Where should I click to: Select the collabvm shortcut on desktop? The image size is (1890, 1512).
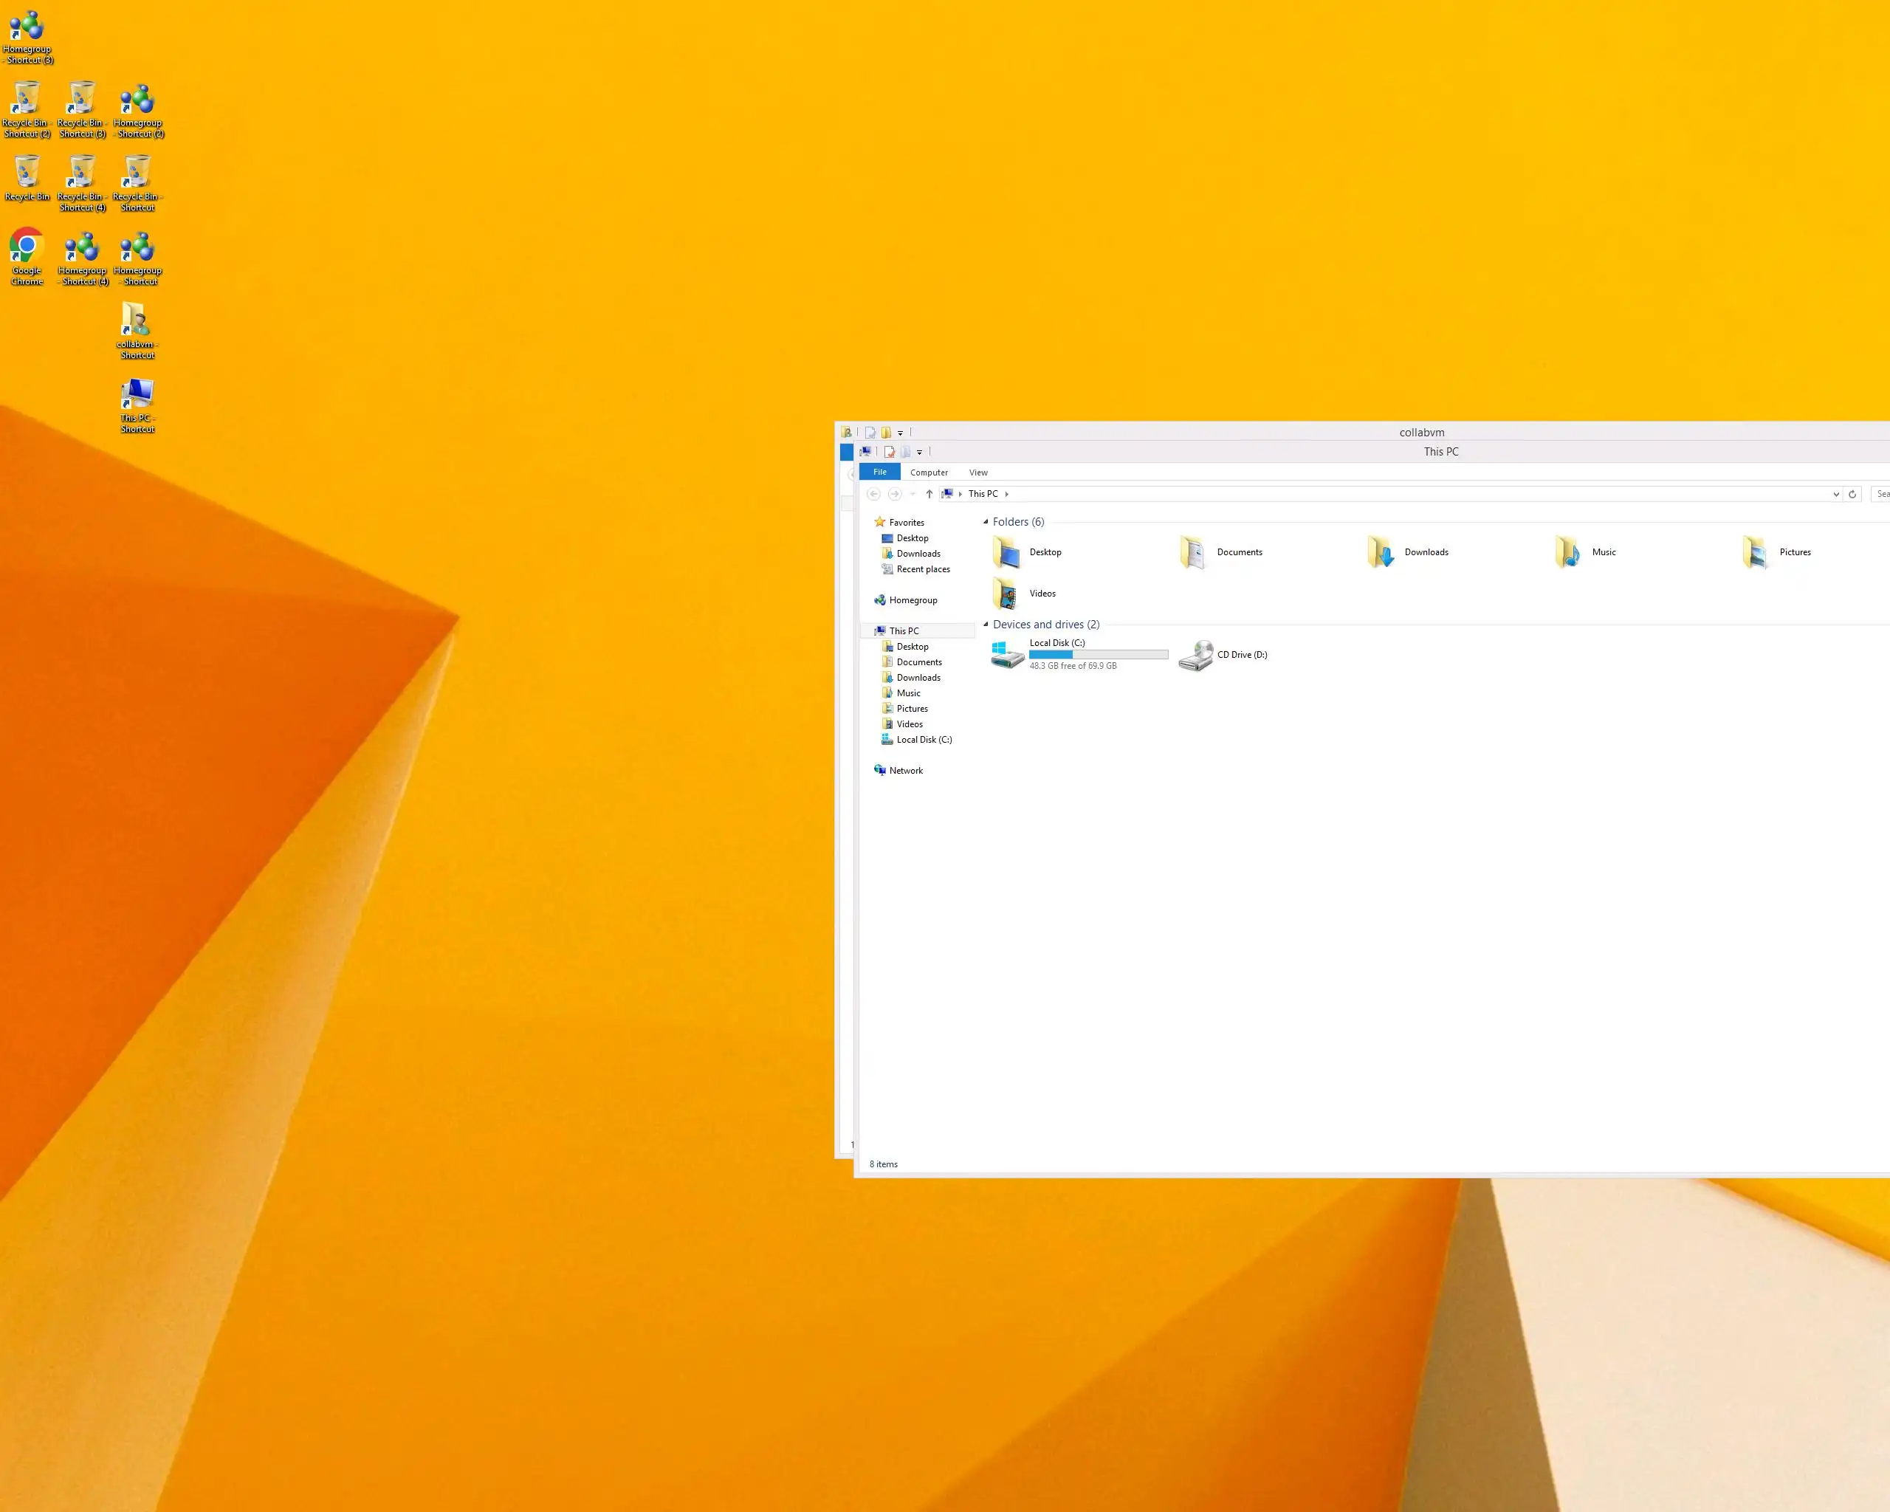pos(136,329)
